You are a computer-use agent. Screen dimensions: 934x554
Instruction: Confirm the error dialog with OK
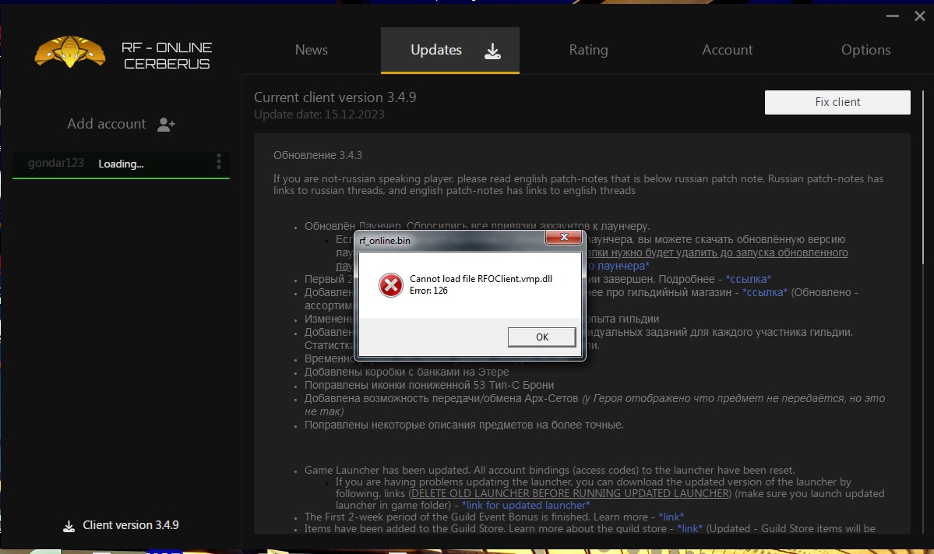pyautogui.click(x=542, y=337)
